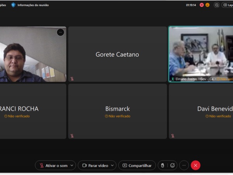Open Informações da reunião menu
This screenshot has width=233, height=175.
[33, 5]
